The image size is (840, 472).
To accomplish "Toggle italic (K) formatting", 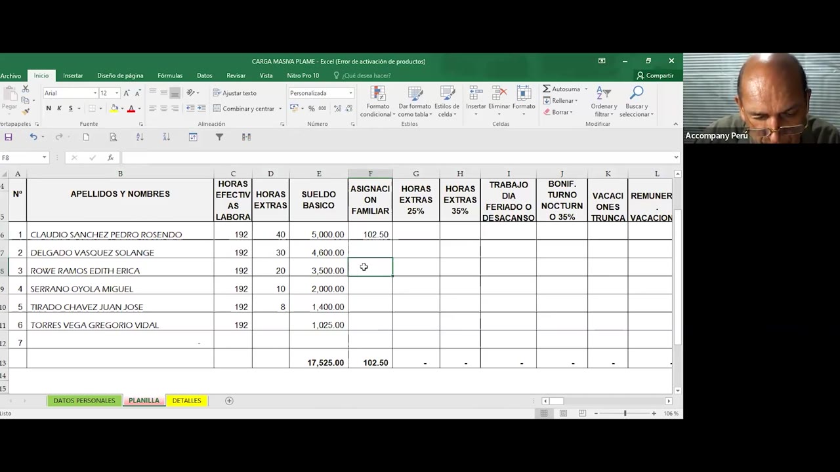I will (59, 109).
